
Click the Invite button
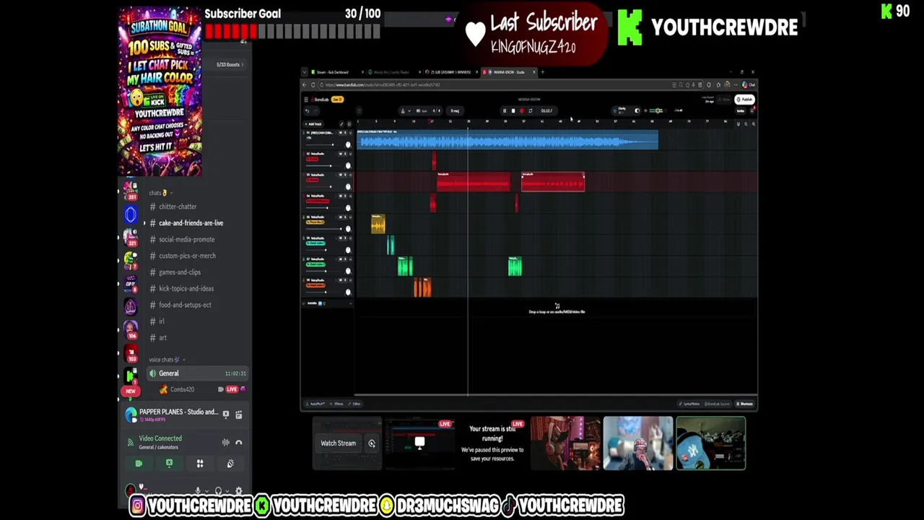[x=741, y=110]
